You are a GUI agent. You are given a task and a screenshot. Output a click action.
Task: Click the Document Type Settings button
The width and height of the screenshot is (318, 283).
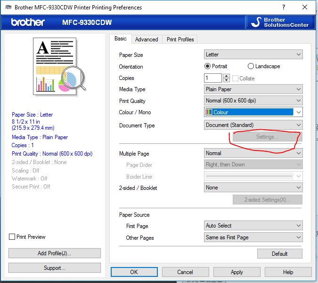click(267, 137)
